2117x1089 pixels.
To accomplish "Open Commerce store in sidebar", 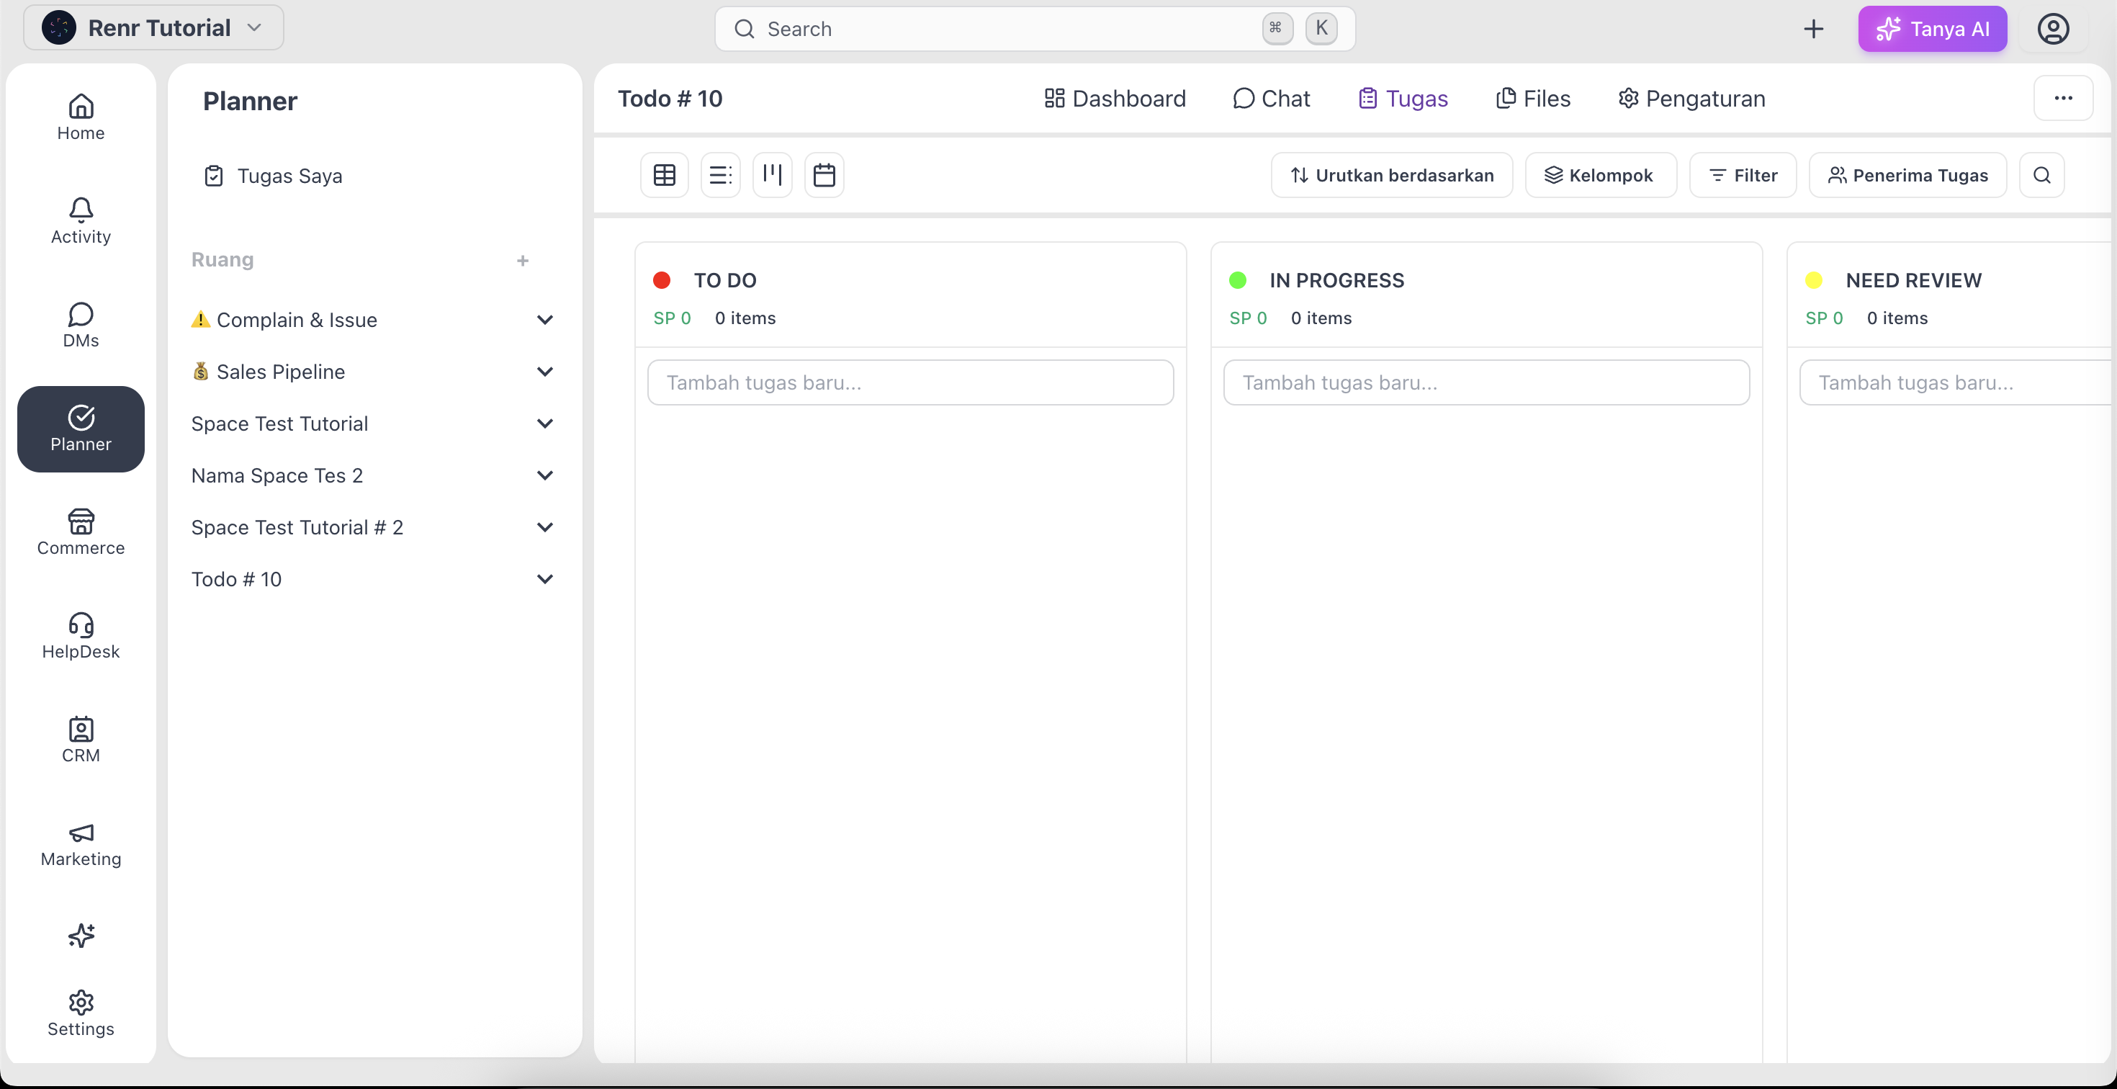I will coord(81,532).
